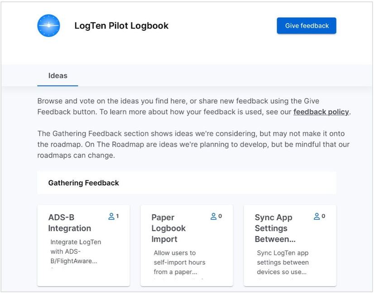Click the LogTen clock logo icon
Image resolution: width=375 pixels, height=294 pixels.
[48, 26]
